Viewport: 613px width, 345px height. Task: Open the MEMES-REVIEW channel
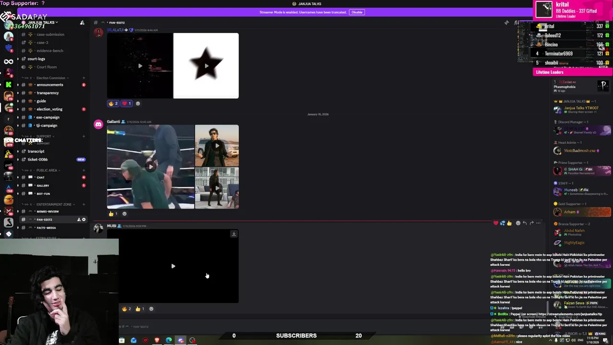pos(47,211)
